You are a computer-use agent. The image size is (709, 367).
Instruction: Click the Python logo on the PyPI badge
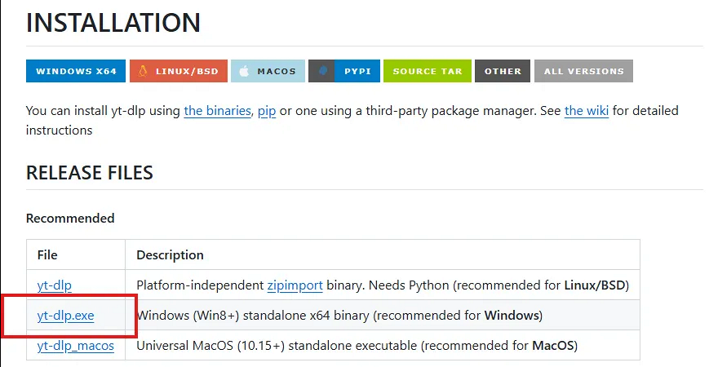tap(322, 72)
